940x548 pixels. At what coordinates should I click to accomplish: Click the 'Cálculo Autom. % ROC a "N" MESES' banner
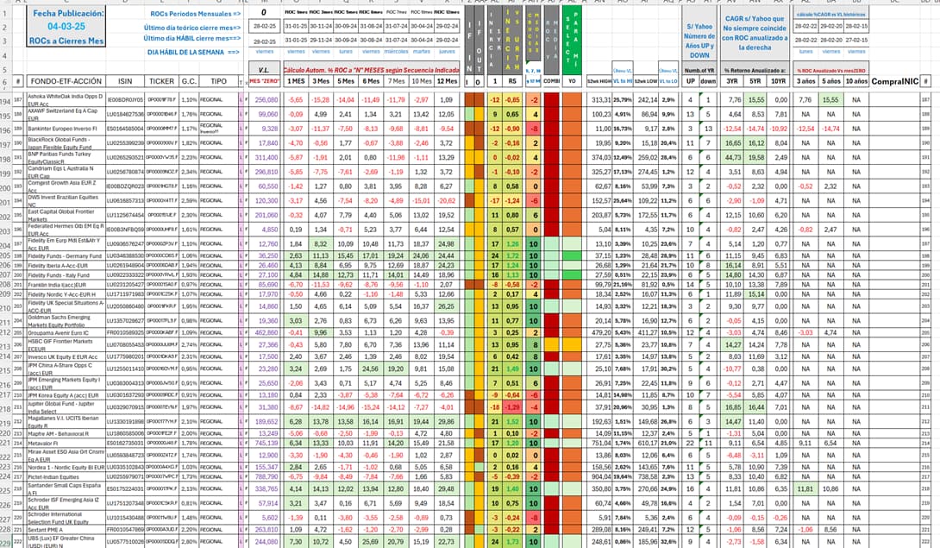point(372,70)
